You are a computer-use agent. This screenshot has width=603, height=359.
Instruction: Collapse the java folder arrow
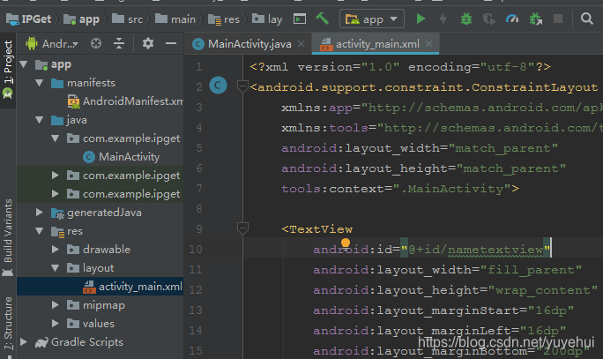(x=39, y=120)
